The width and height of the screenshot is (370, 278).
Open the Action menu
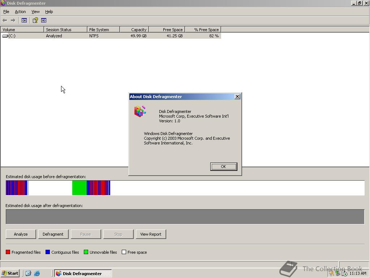[20, 12]
